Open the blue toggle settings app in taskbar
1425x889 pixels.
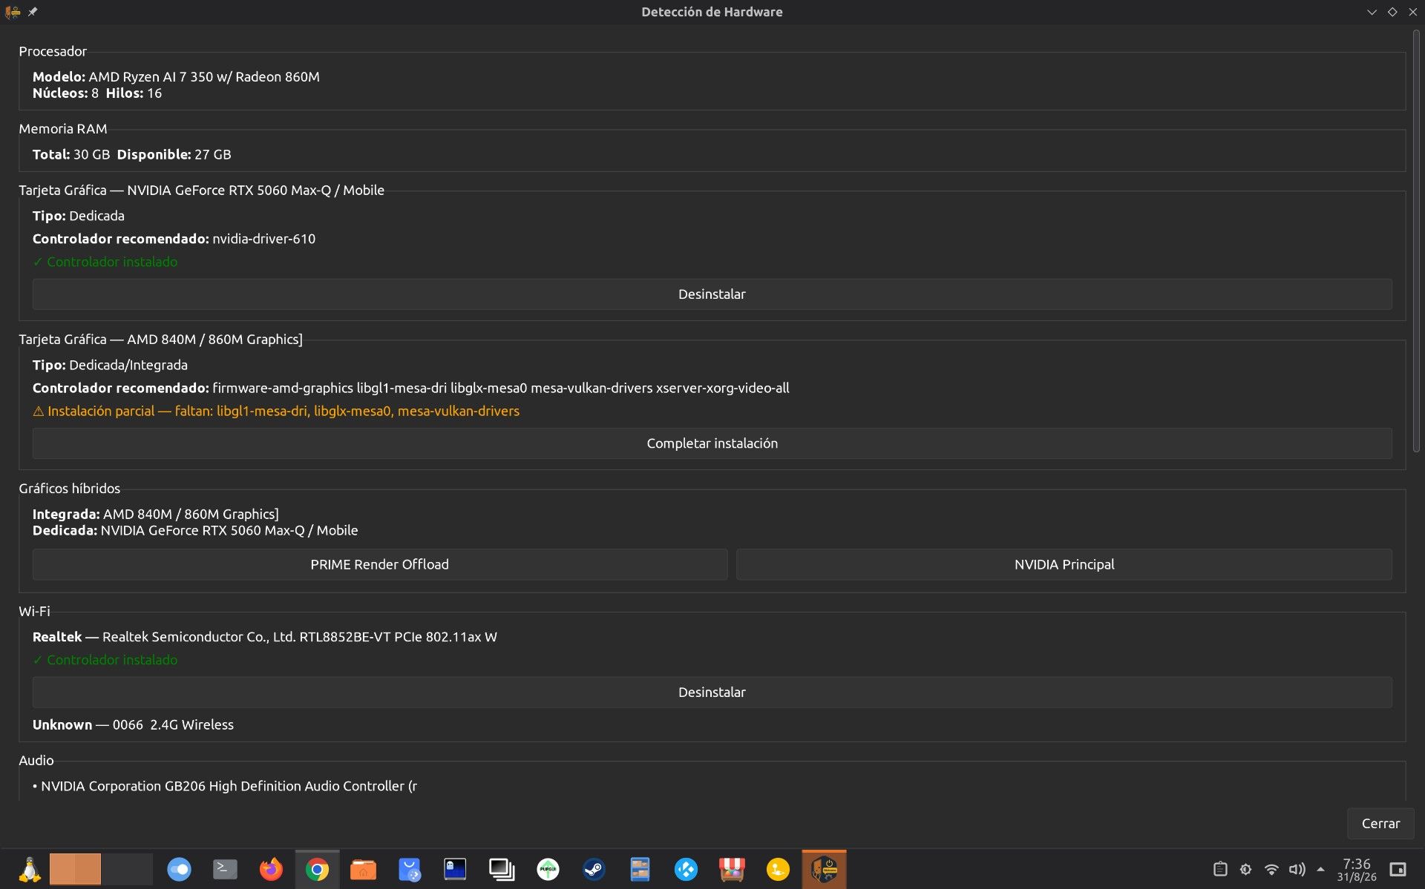click(x=179, y=869)
